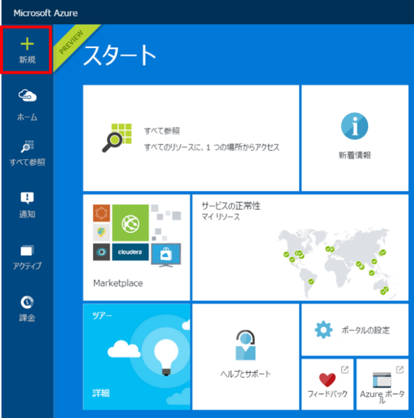The width and height of the screenshot is (414, 418).
Task: Click 詳細 on the ツアー tile
Action: click(x=101, y=393)
